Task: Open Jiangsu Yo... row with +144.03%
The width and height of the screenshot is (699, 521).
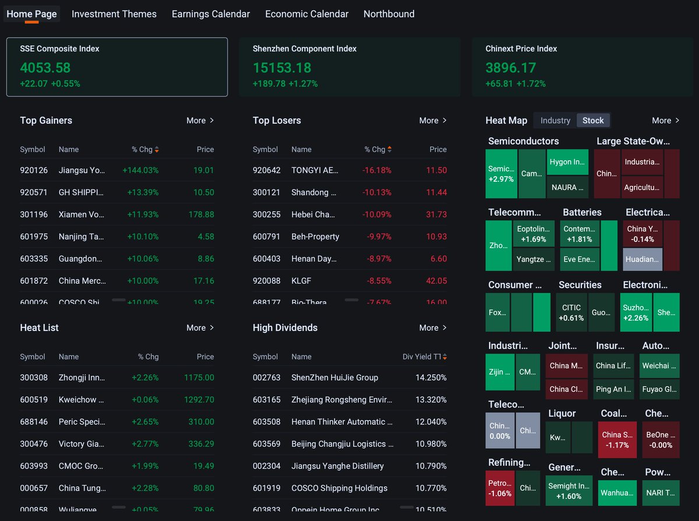Action: [117, 170]
